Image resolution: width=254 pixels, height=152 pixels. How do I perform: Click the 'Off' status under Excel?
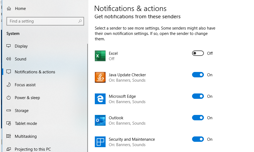click(112, 59)
